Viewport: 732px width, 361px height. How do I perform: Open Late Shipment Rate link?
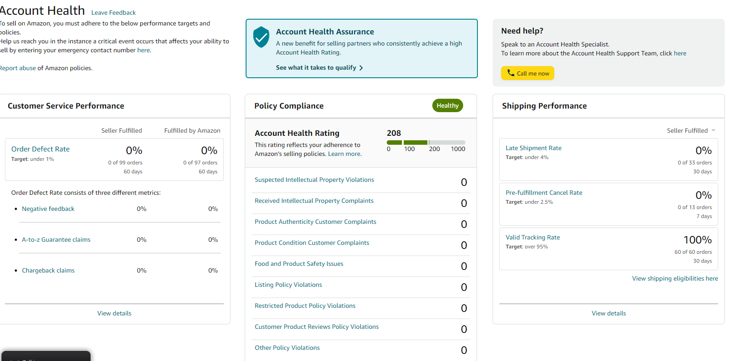[534, 148]
